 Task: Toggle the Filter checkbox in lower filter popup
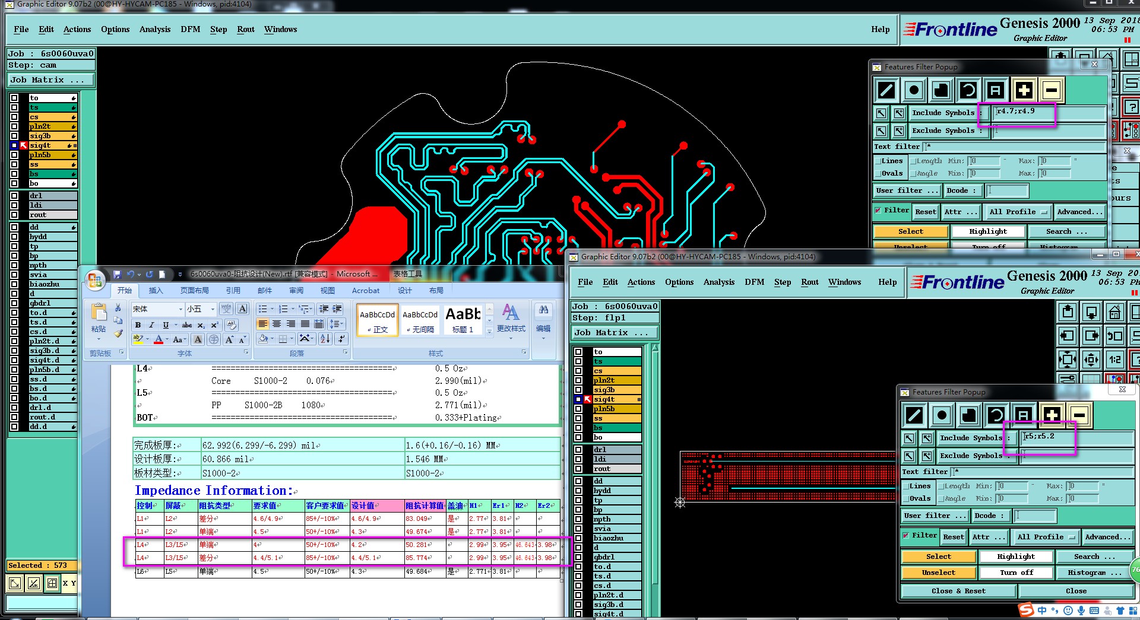click(x=905, y=536)
